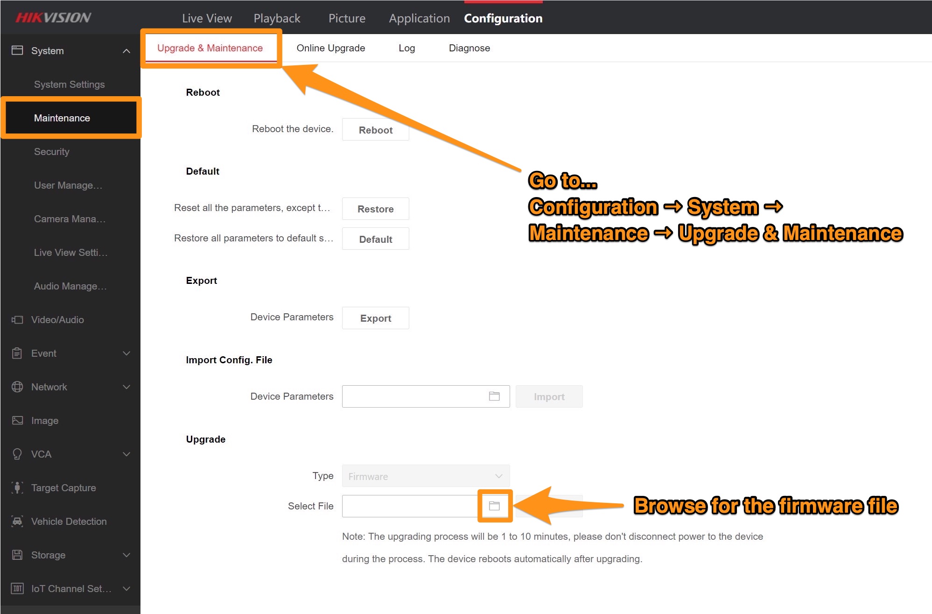Click the Import config file field
Screen dimensions: 932x614
point(419,396)
